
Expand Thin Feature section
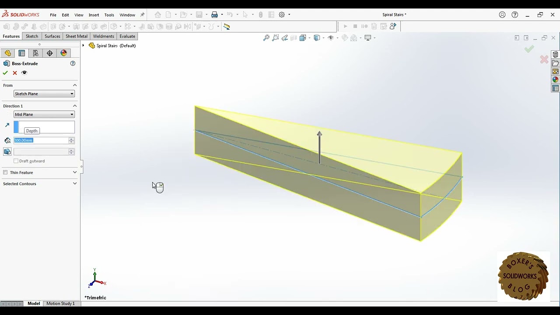coord(75,172)
